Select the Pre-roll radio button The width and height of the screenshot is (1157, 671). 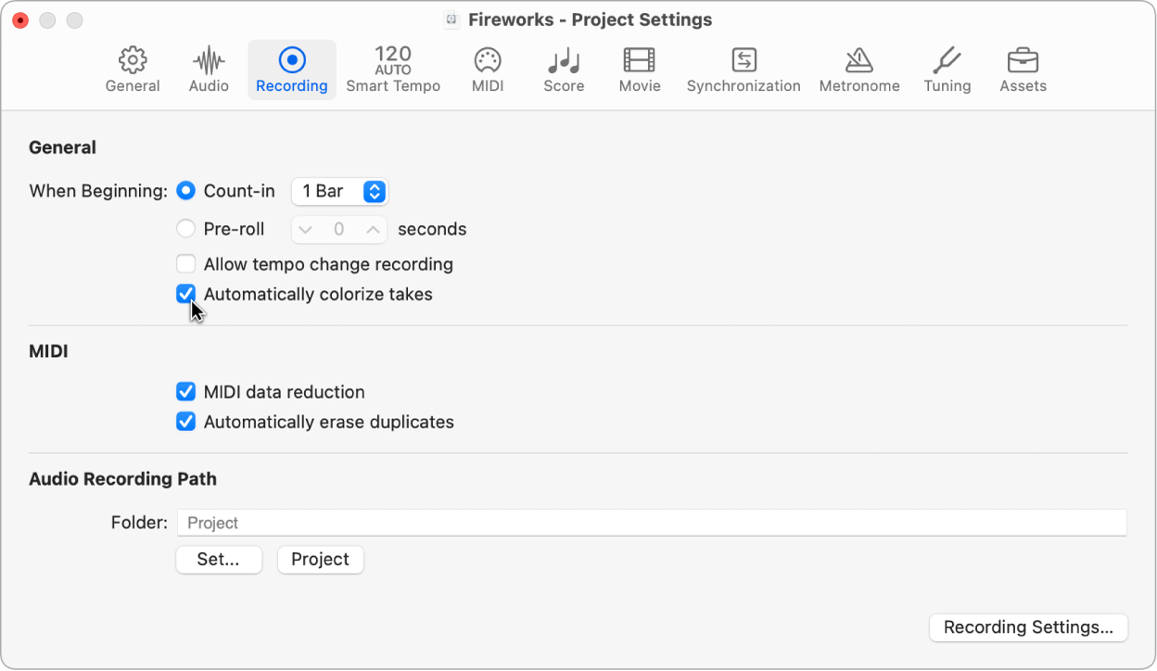(x=185, y=228)
